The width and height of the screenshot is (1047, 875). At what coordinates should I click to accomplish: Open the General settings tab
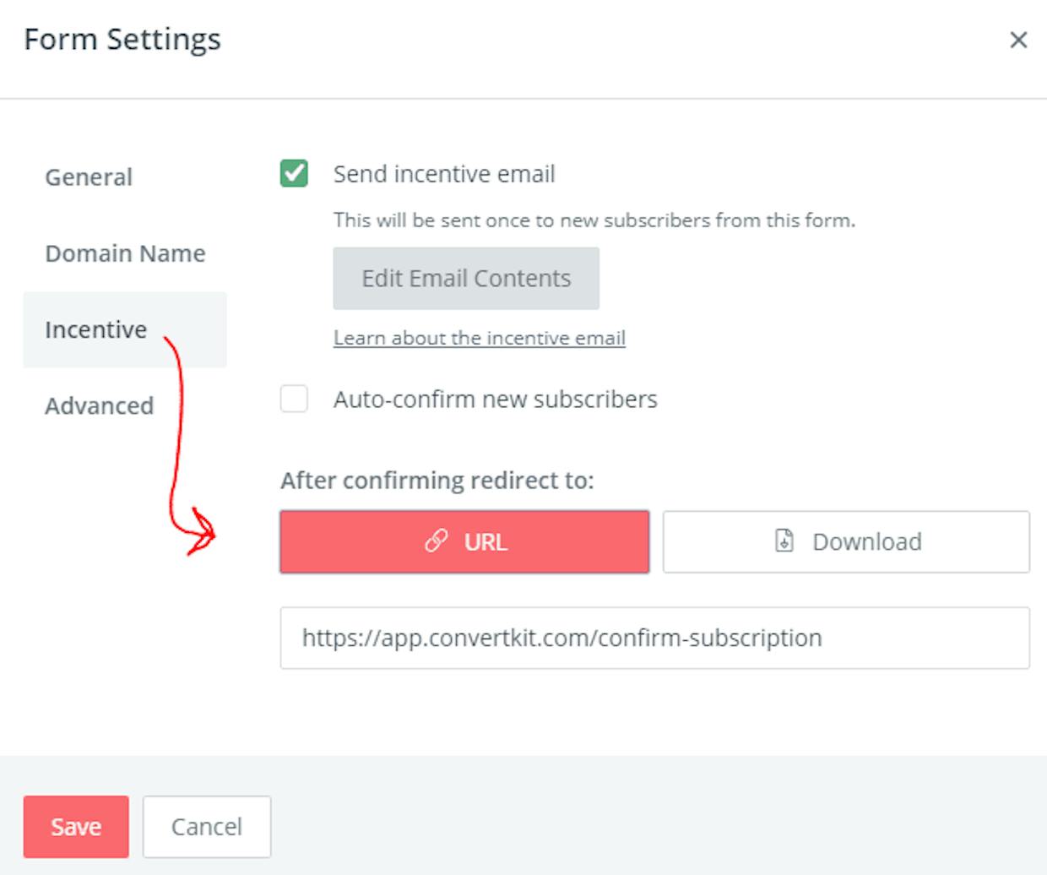[x=89, y=177]
